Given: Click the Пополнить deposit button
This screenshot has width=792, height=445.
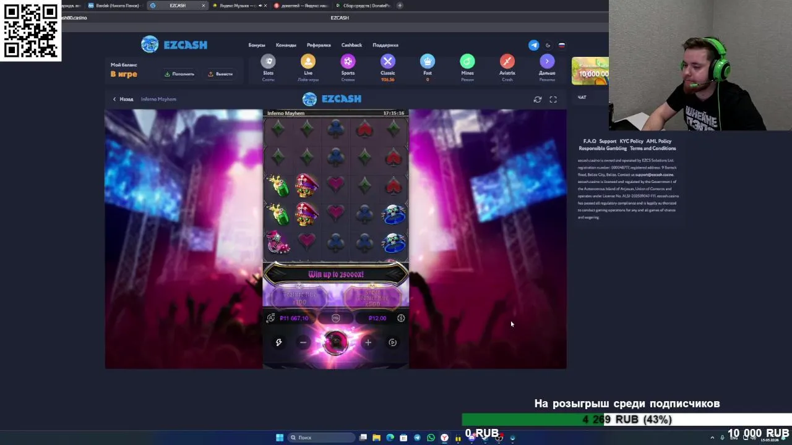Looking at the screenshot, I should [179, 74].
